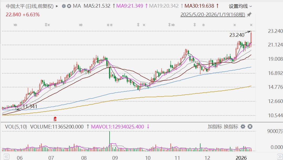Open VOL indicator settings gear
Viewport: 283px width, 160px height.
tap(243, 127)
